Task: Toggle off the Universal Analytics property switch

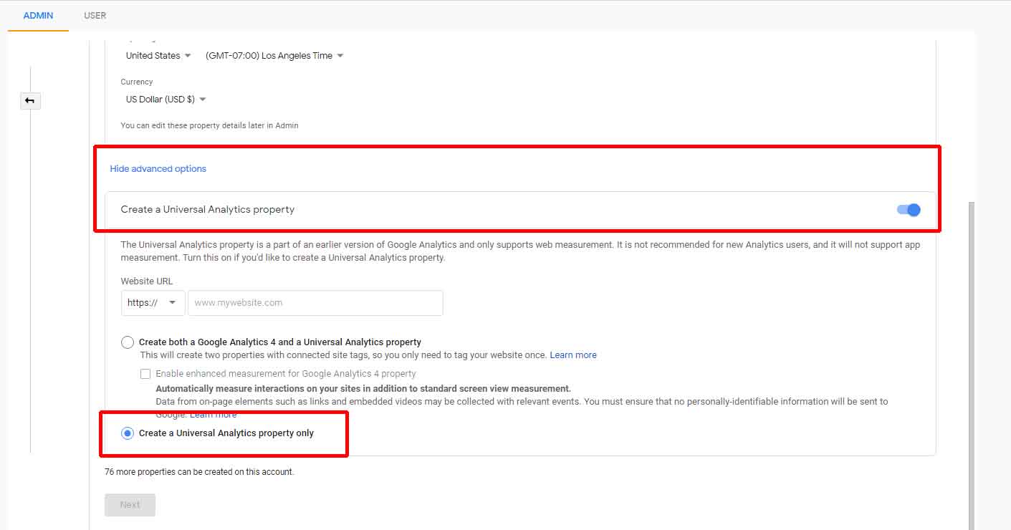Action: coord(908,210)
